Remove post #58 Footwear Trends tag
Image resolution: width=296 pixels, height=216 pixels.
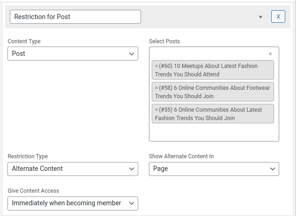point(156,88)
